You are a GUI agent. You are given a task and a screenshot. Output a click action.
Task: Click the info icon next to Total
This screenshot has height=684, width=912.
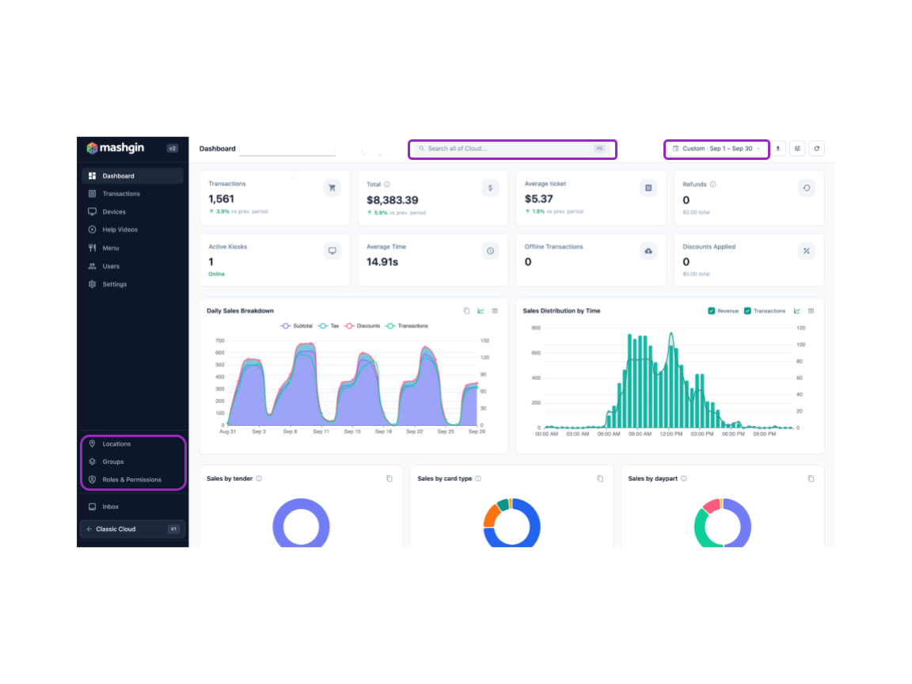[x=387, y=184]
